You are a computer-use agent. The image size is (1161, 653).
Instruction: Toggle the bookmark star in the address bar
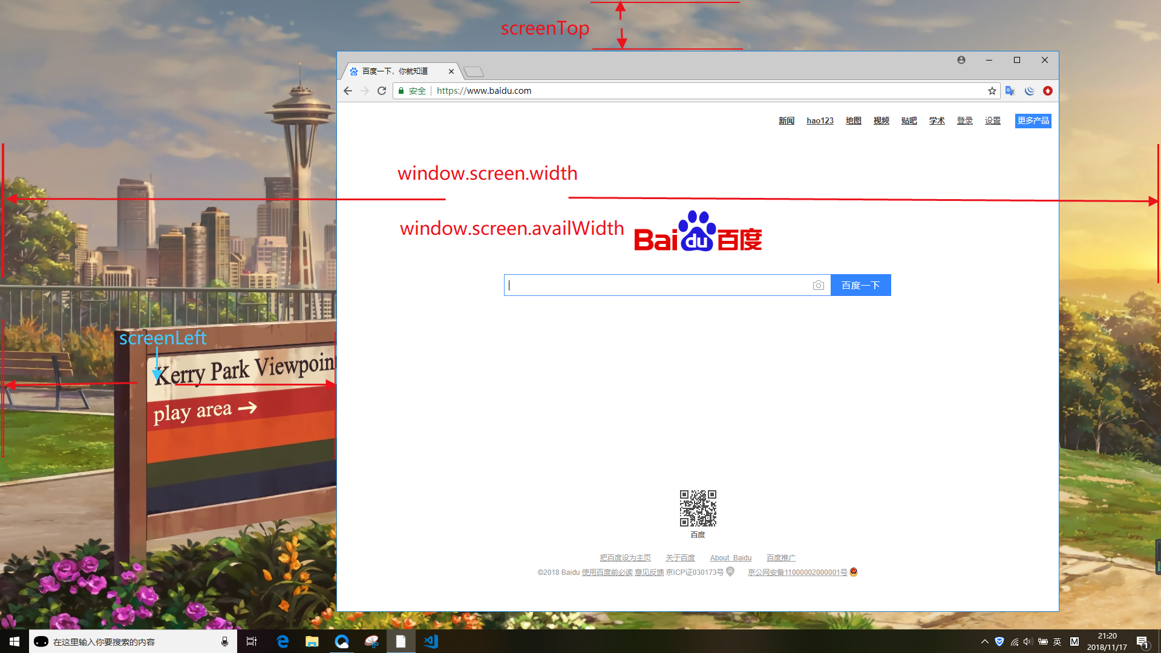point(991,91)
